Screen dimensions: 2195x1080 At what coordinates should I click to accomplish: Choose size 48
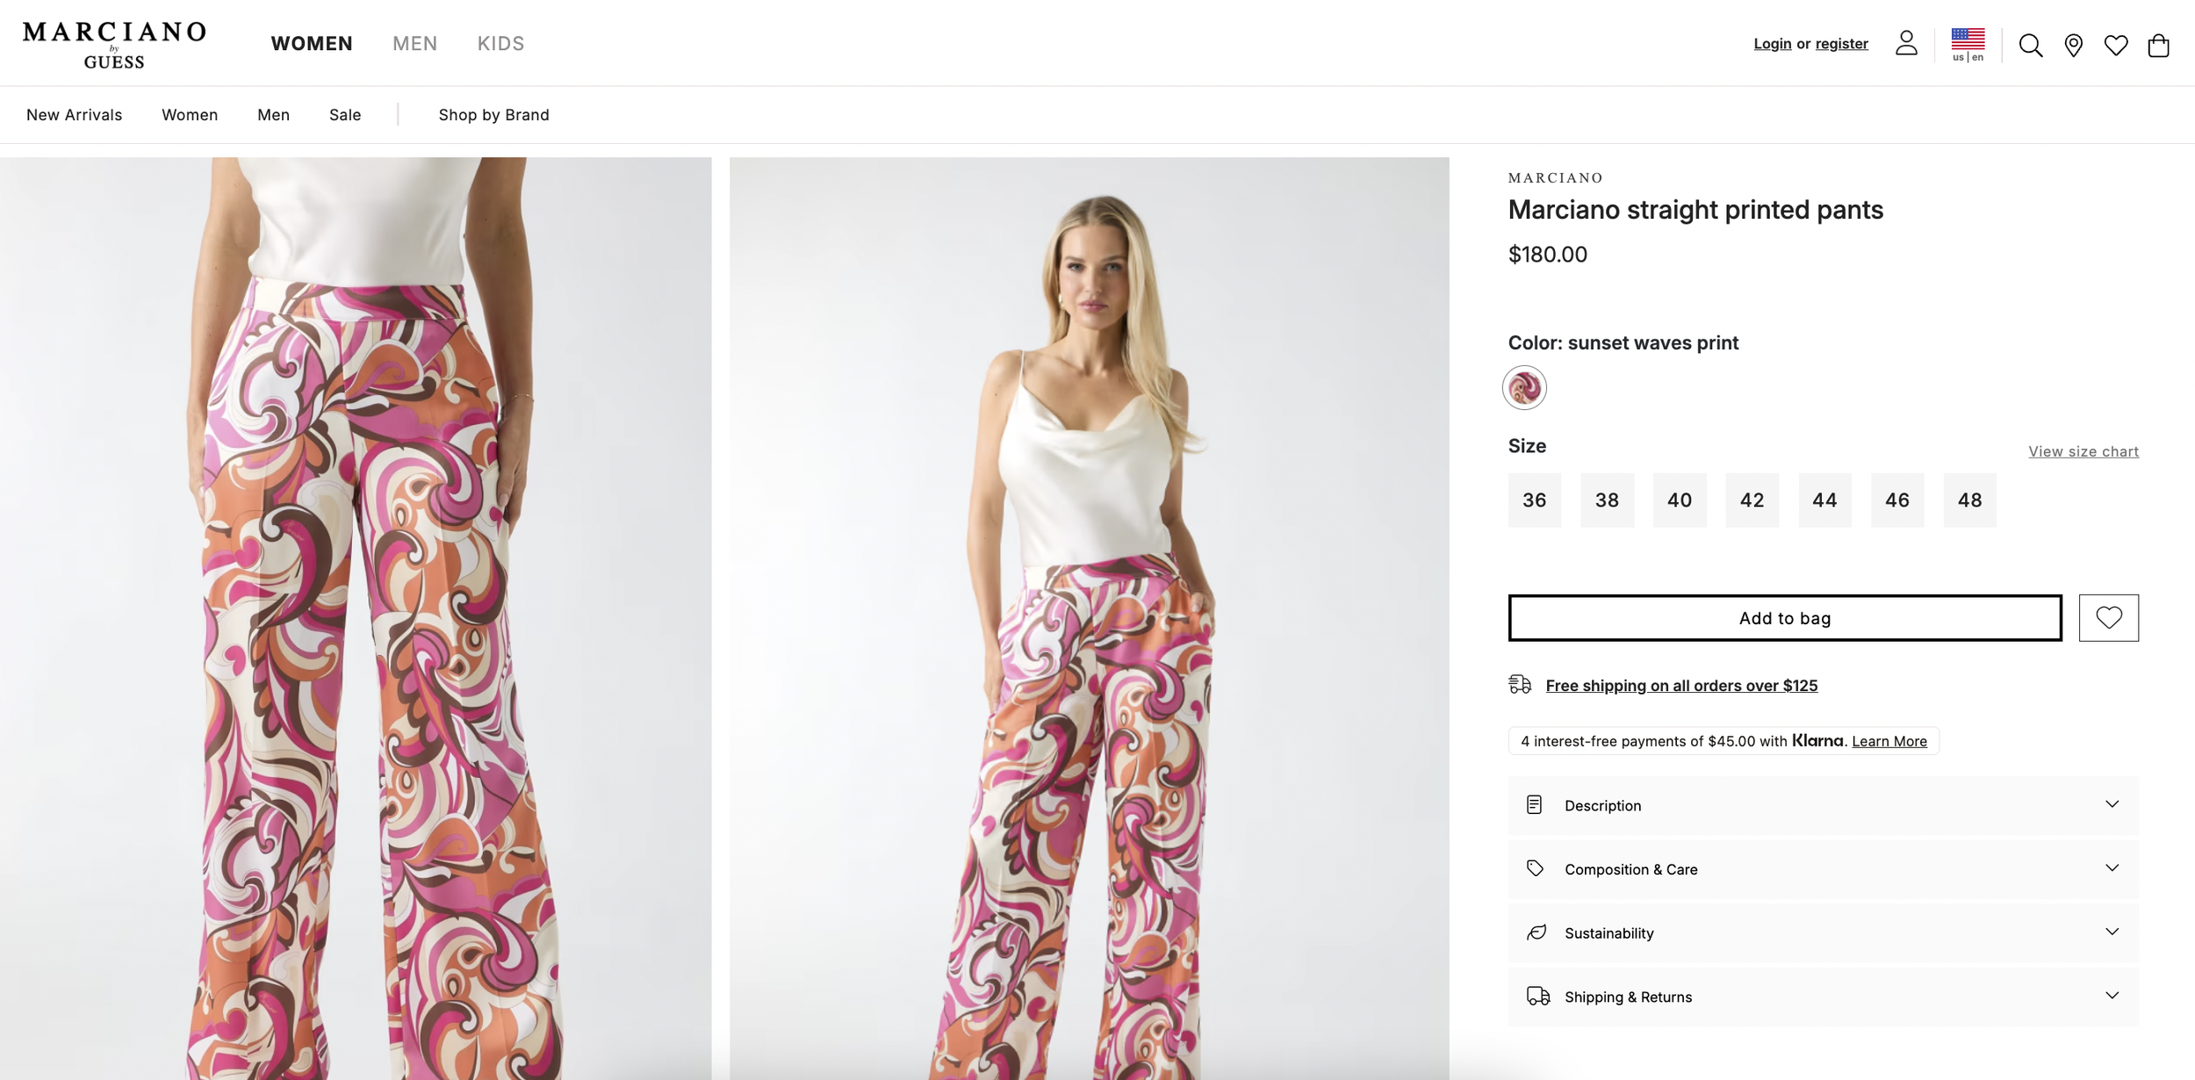[1969, 500]
